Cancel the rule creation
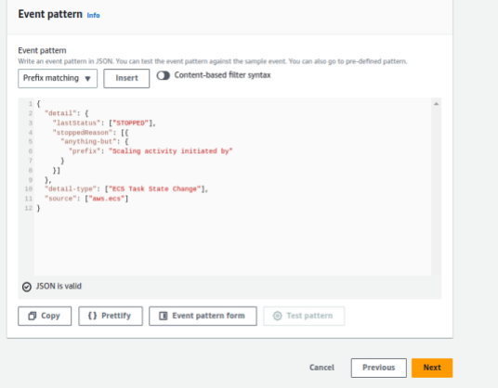Image resolution: width=498 pixels, height=388 pixels. pyautogui.click(x=321, y=368)
